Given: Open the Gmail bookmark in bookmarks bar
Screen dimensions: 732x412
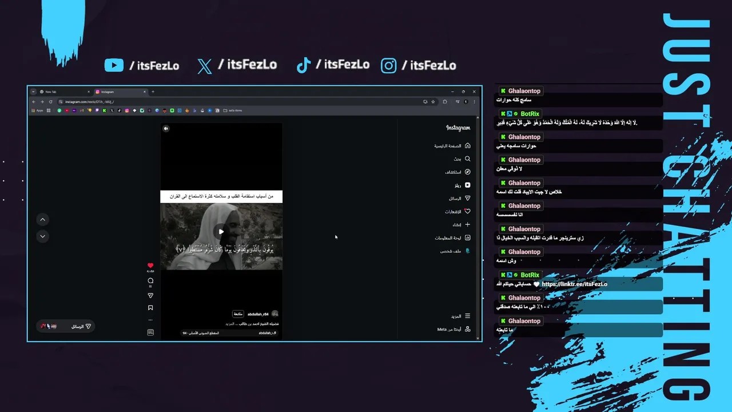Looking at the screenshot, I should click(82, 110).
